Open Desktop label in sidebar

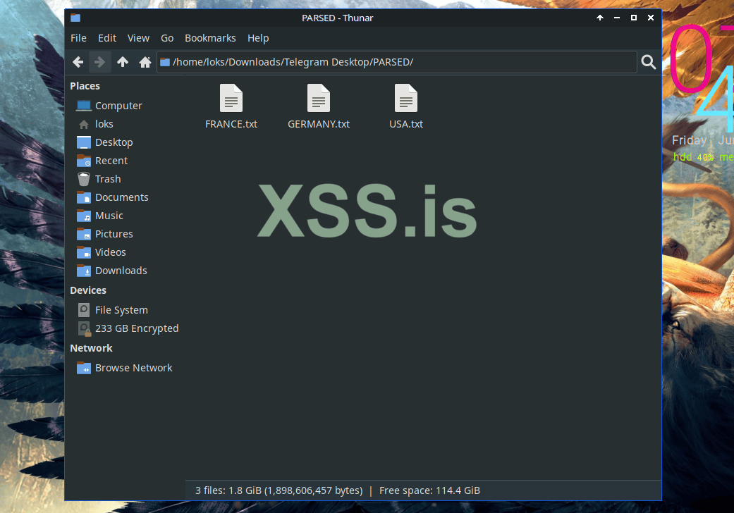(x=114, y=142)
